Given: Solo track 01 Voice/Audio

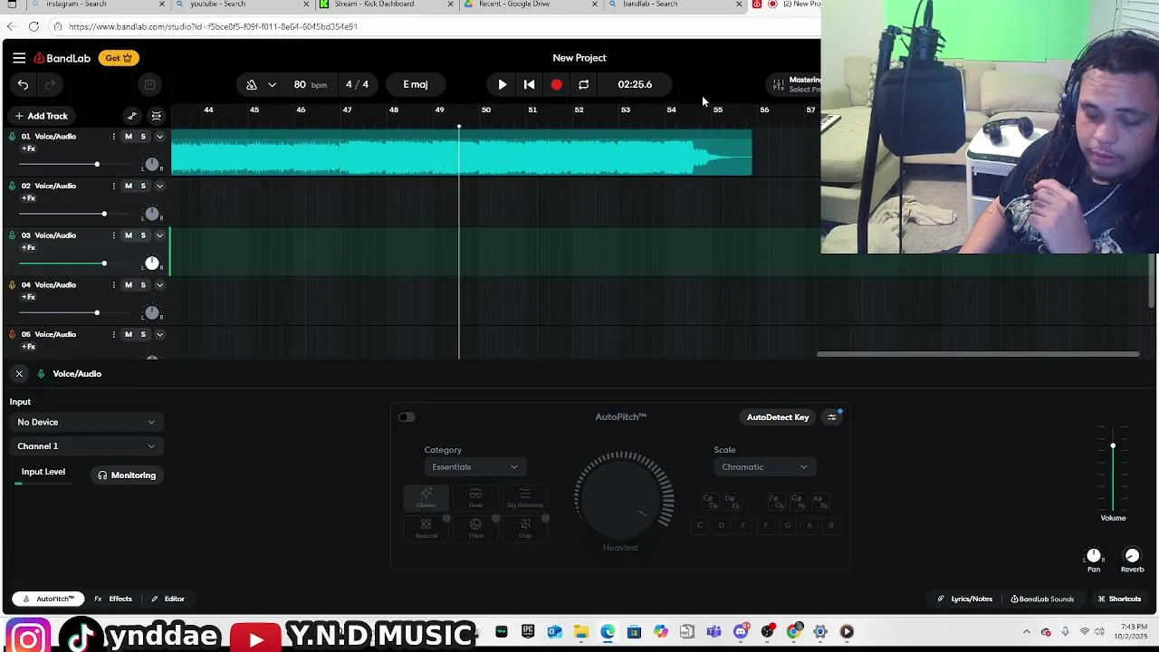Looking at the screenshot, I should tap(143, 137).
